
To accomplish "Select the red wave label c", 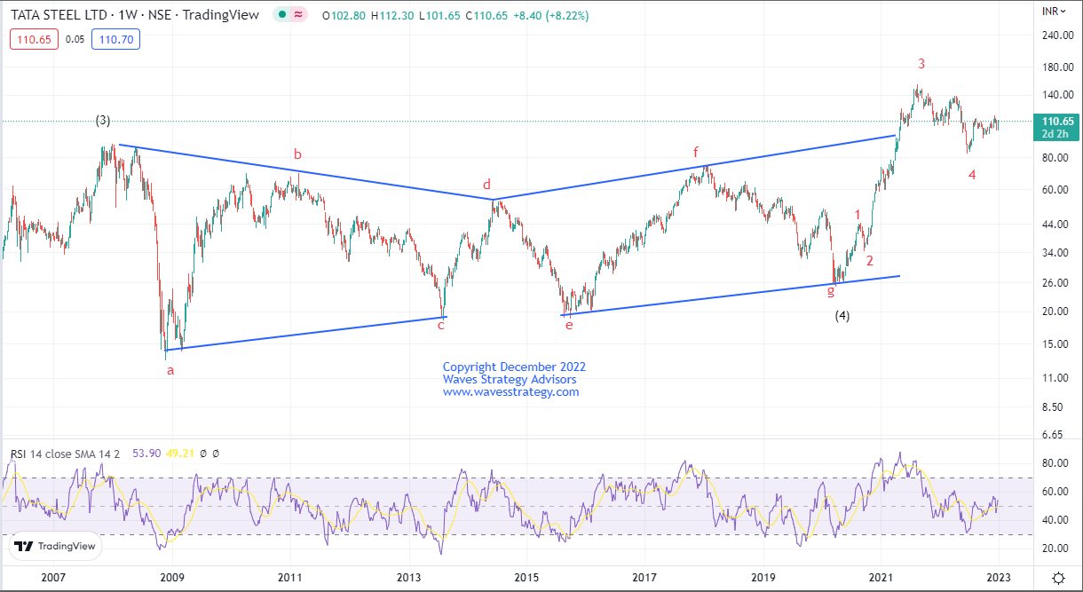I will [x=440, y=326].
